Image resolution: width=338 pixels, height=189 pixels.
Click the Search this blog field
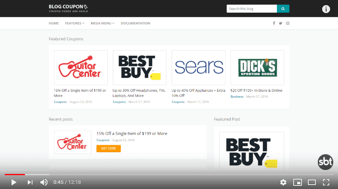point(252,9)
